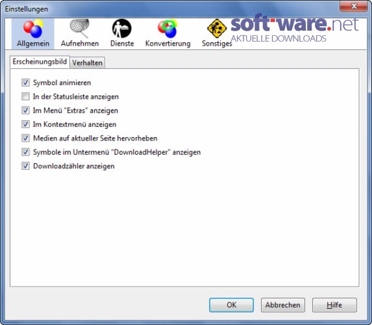The height and width of the screenshot is (325, 372).
Task: Enable In der Statusleiste anzeigen
Action: tap(25, 96)
